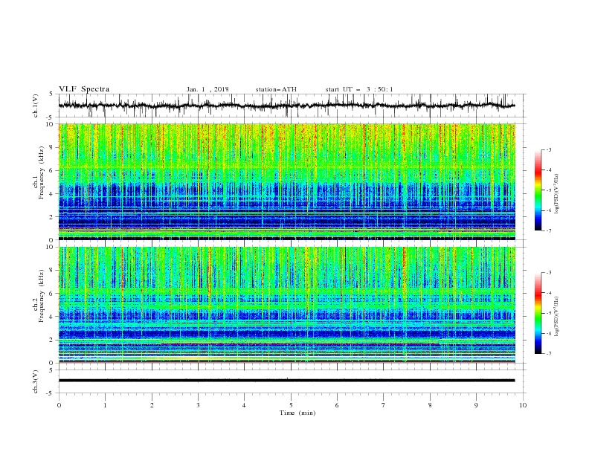The image size is (589, 455).
Task: Click the 'Time (min)' x-axis label
Action: coord(297,413)
